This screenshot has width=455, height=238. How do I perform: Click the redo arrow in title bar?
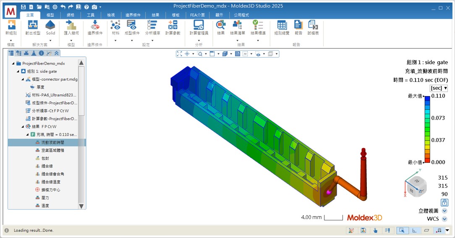71,7
